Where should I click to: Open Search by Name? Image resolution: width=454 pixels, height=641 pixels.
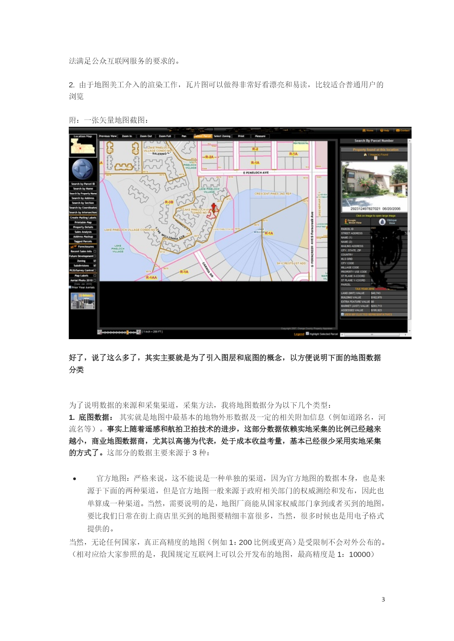(x=83, y=189)
